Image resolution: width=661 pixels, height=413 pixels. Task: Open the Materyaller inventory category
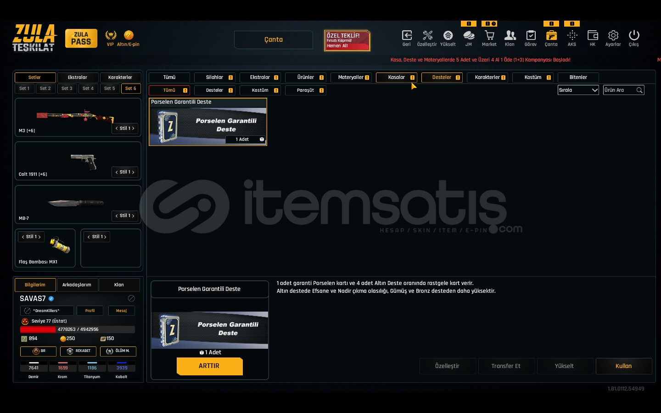pos(351,78)
